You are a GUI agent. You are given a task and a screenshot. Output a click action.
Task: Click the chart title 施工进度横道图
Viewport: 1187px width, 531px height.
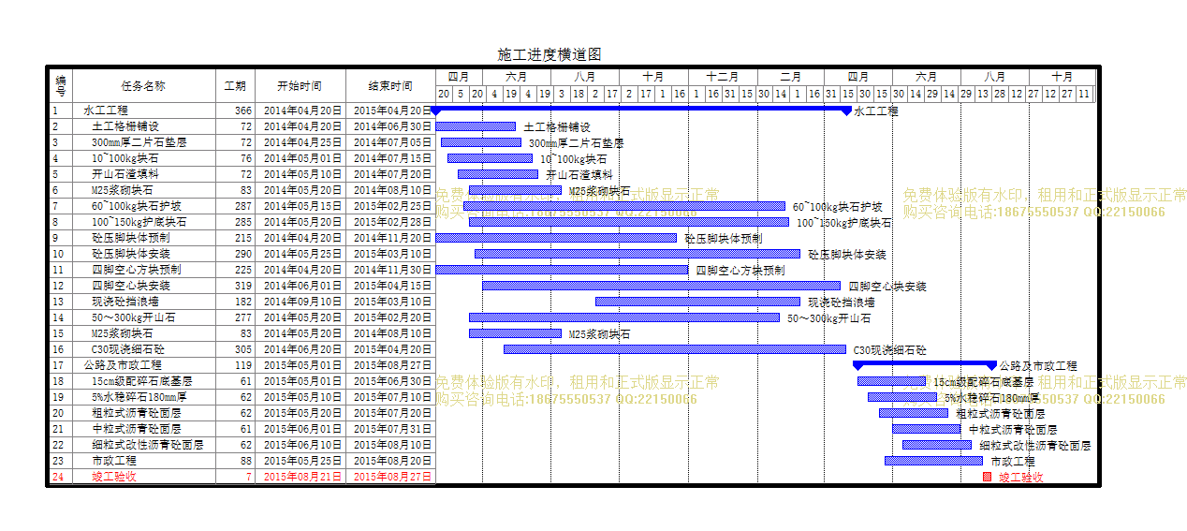coord(550,55)
